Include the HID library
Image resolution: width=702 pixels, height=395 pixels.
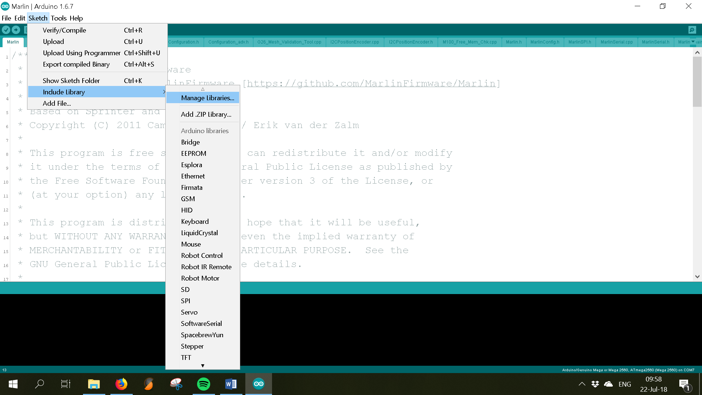[x=203, y=210]
